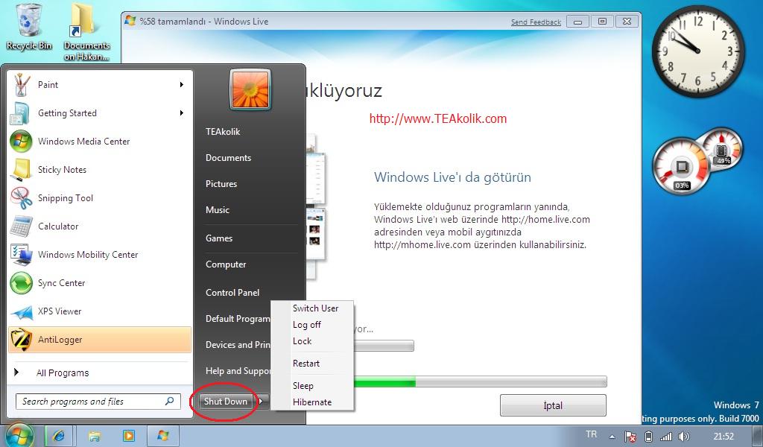Expand the Paint jump list arrow

(182, 85)
